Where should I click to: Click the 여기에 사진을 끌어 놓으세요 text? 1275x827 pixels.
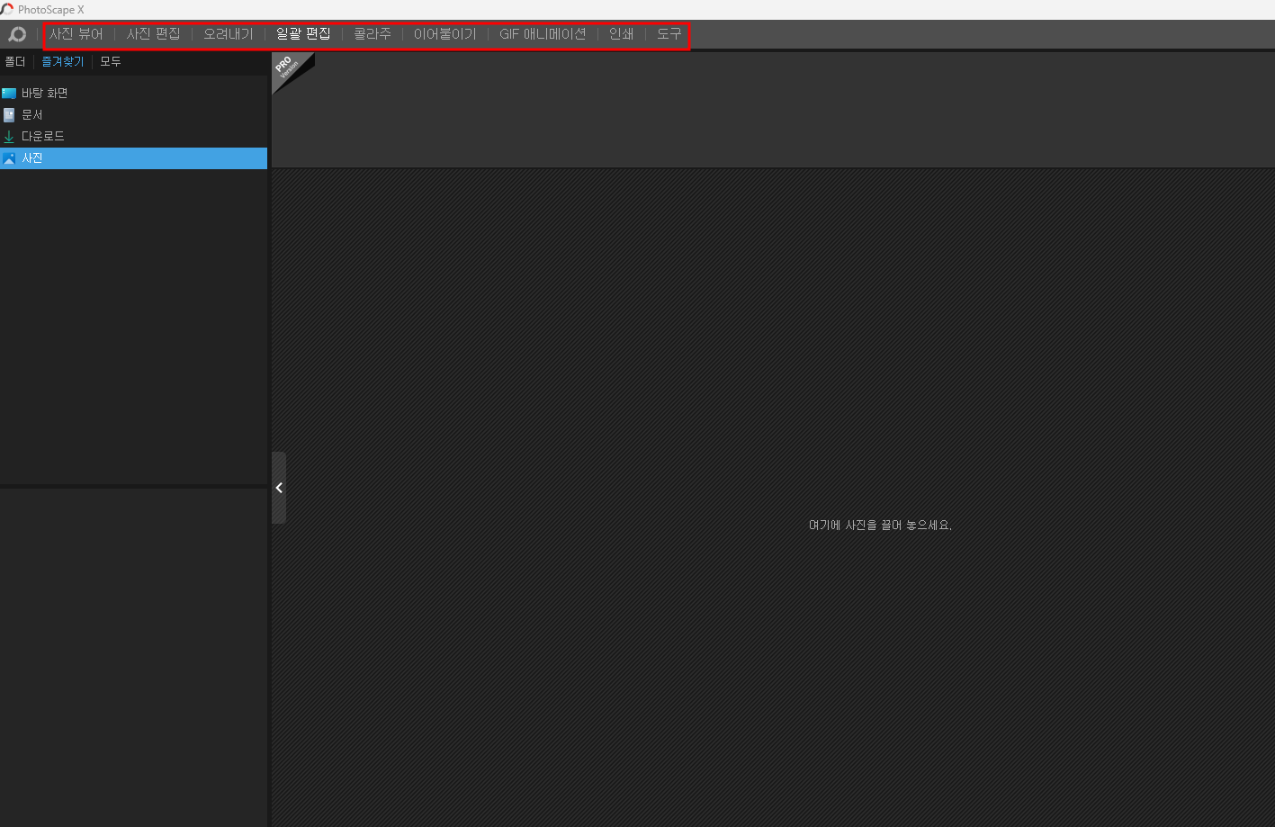[x=880, y=525]
